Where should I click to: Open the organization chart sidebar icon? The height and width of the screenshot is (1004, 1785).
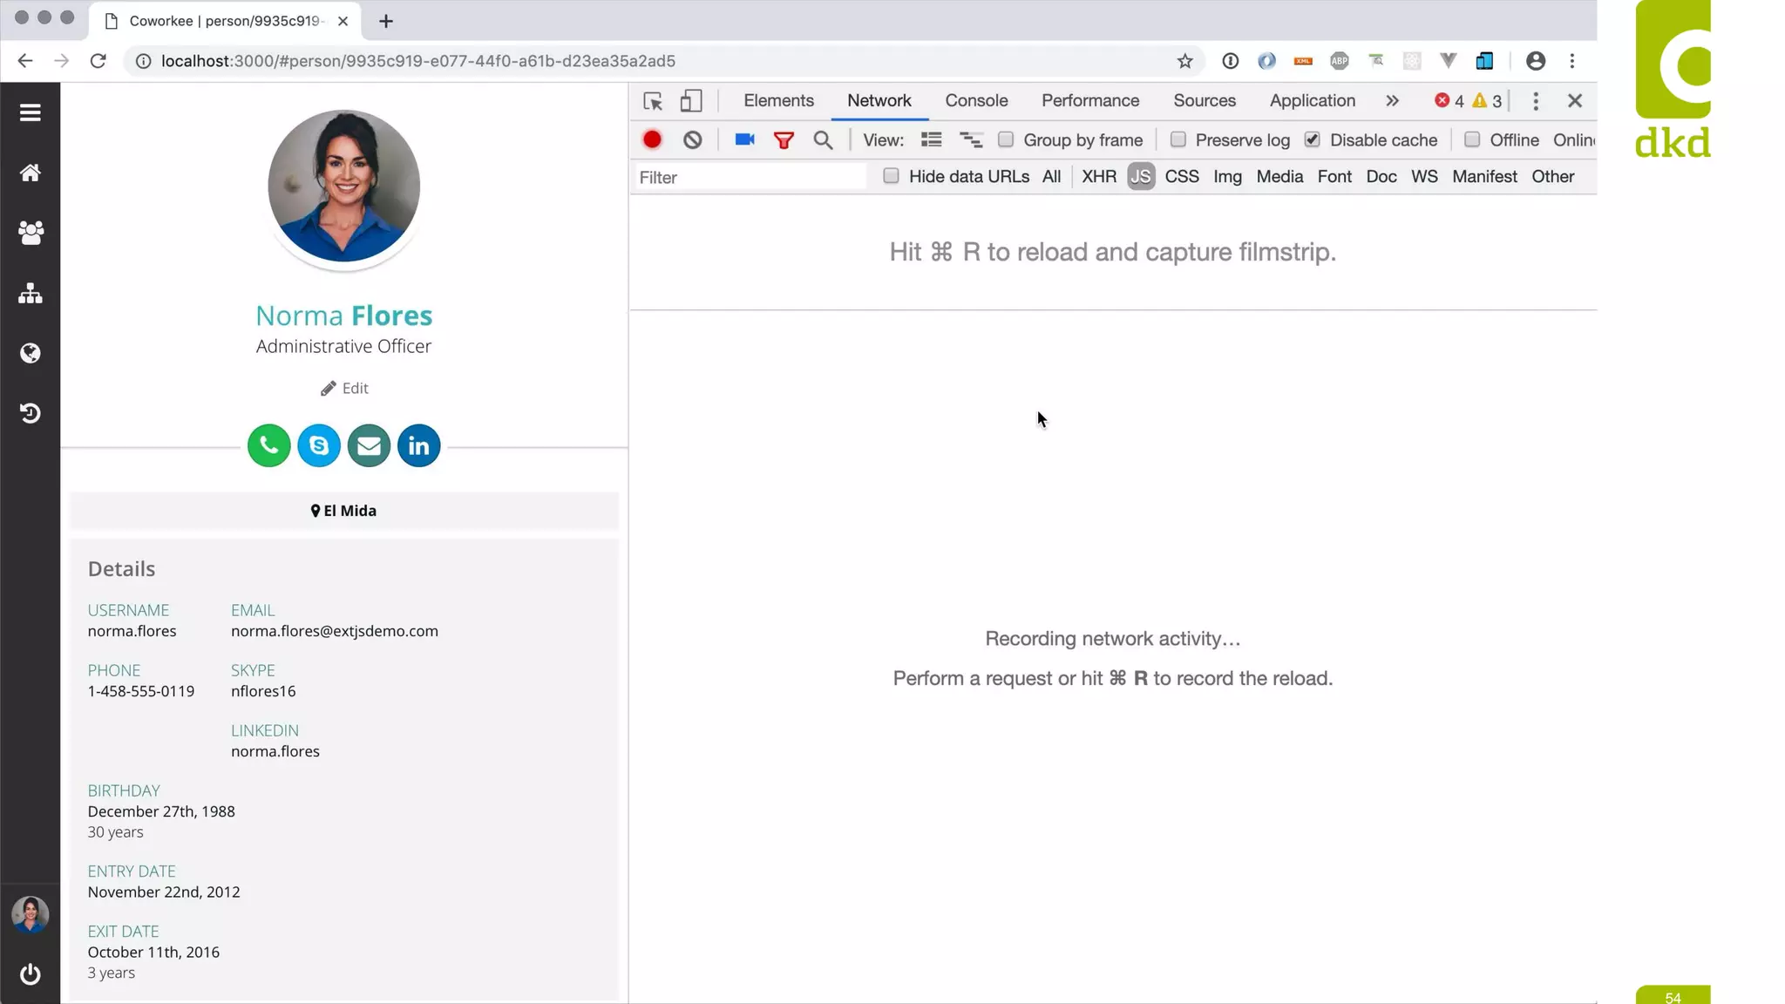31,294
